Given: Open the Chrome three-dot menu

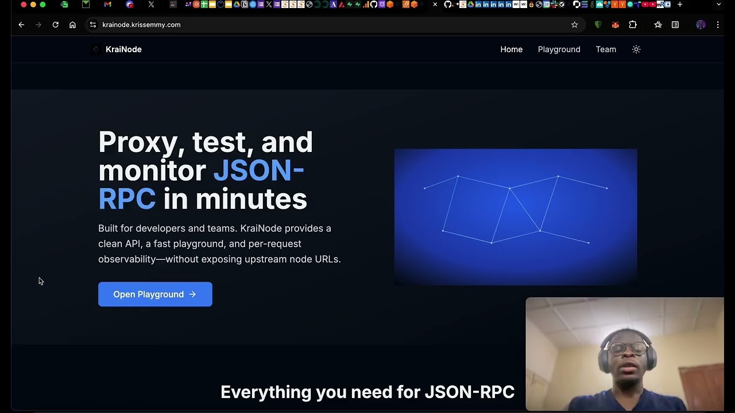Looking at the screenshot, I should pyautogui.click(x=718, y=25).
